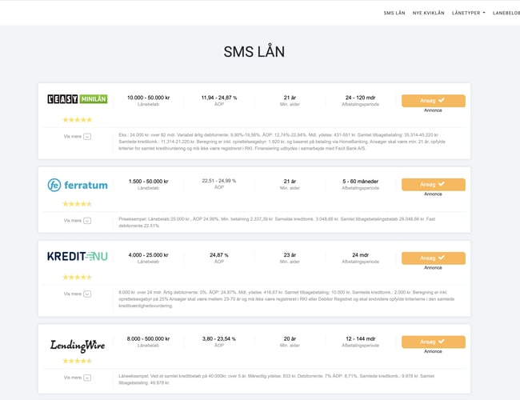Image resolution: width=520 pixels, height=400 pixels.
Task: Click the LendingWire star rating
Action: 78,361
